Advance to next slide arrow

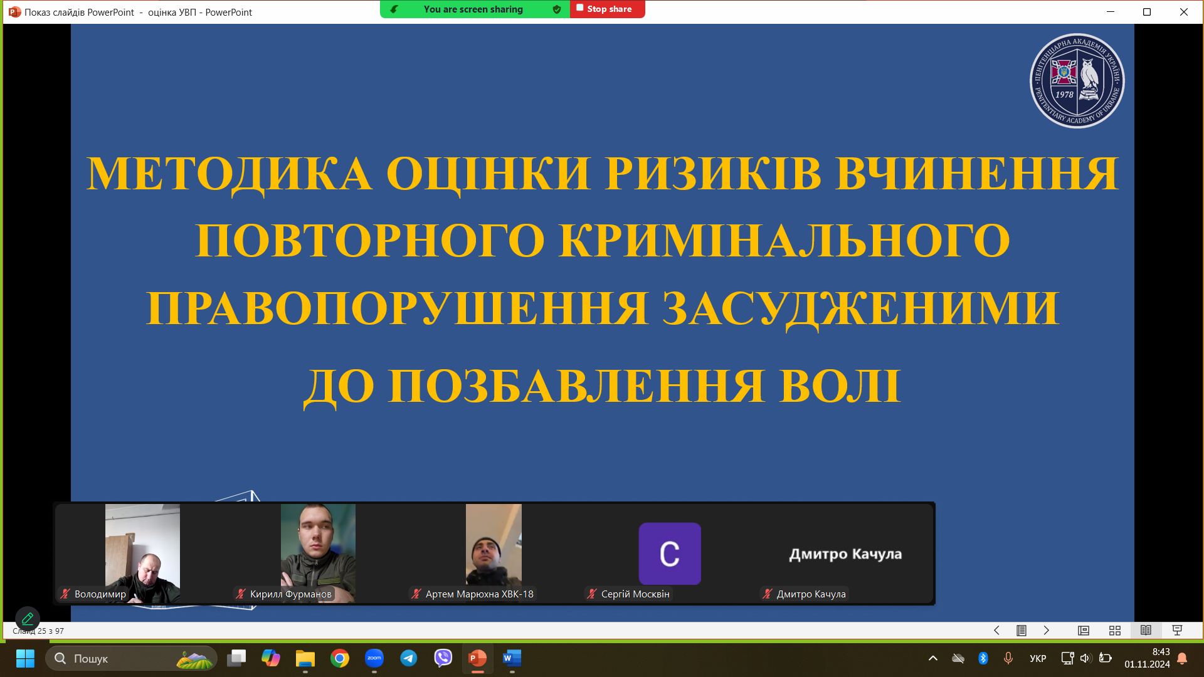pos(1046,631)
